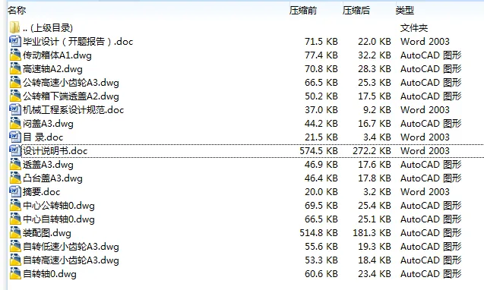Click the AutoCAD icon for 自转低速小齿轮A3.dwg
The image size is (484, 290).
[15, 246]
